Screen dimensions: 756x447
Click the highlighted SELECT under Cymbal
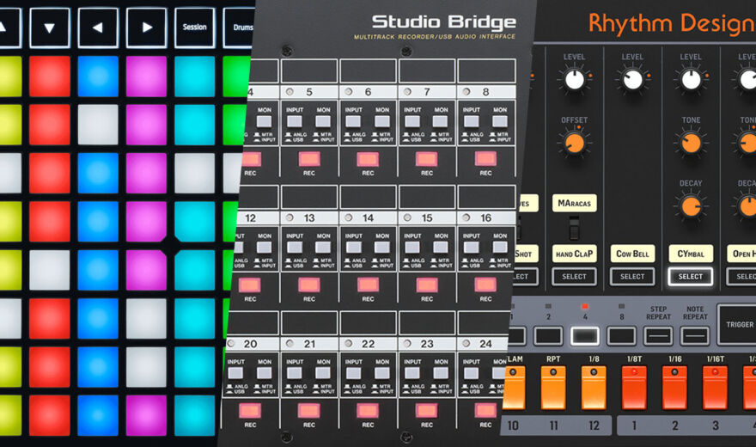click(691, 277)
